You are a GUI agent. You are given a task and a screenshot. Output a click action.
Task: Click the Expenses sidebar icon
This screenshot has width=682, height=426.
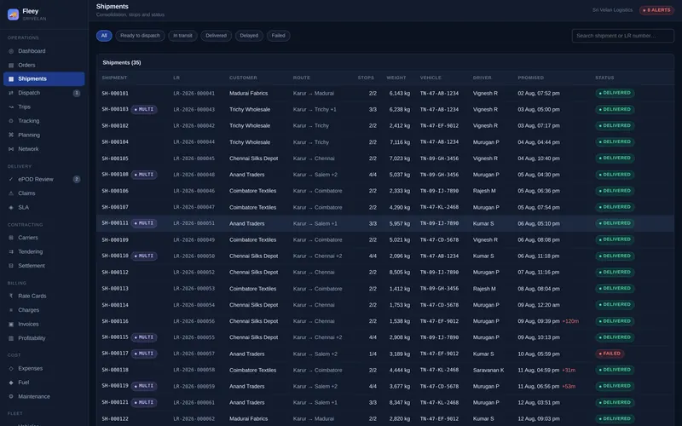point(11,369)
